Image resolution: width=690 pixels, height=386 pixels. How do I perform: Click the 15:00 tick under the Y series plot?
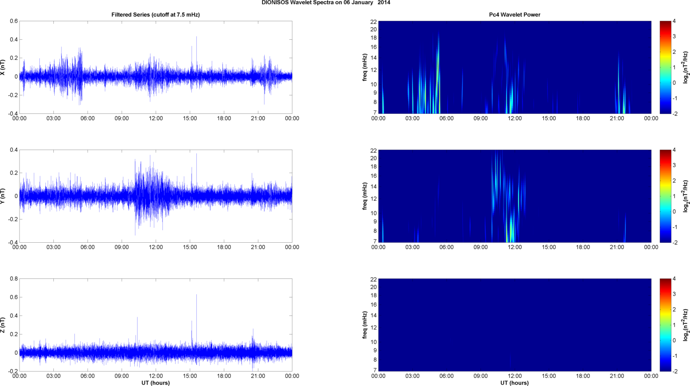tap(190, 247)
